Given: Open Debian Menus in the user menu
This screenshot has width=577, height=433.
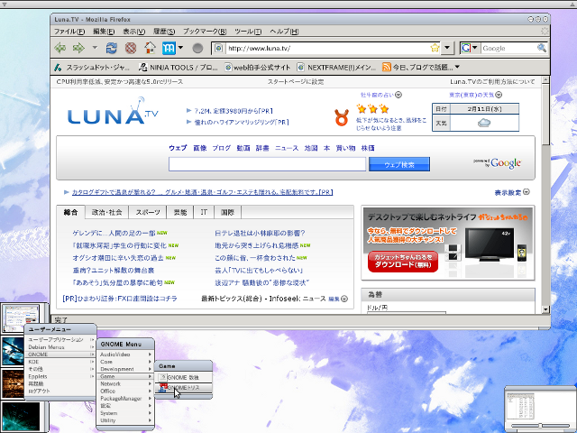Looking at the screenshot, I should pos(60,347).
